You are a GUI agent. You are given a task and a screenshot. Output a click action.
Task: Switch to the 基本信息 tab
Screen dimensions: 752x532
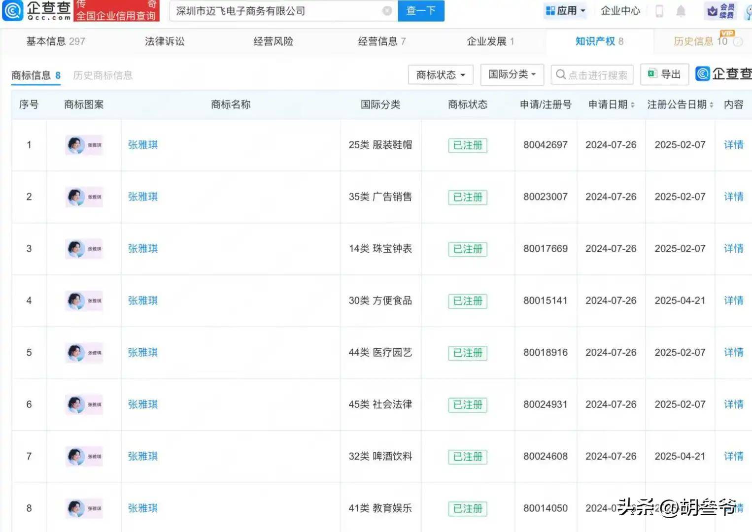point(56,41)
